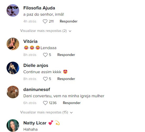Expand 2 more replies under Filosofia Ajuda

click(46, 31)
